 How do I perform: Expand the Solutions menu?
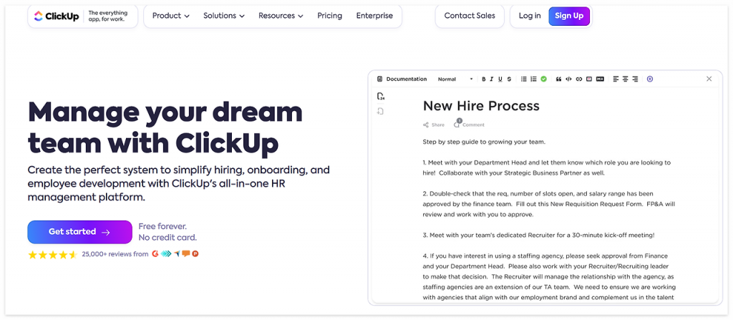coord(224,16)
